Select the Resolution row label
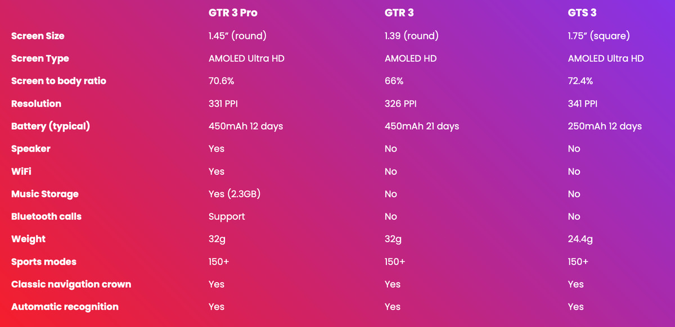 point(36,103)
